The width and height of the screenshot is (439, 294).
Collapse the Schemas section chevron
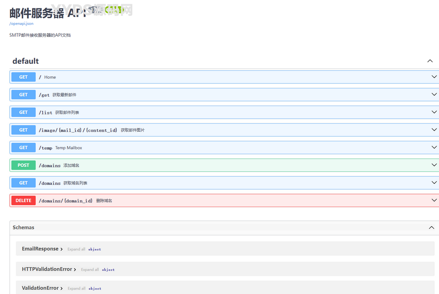(x=432, y=227)
